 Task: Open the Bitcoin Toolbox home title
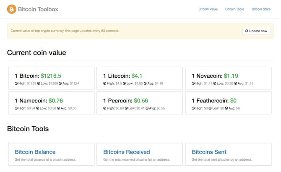coord(38,9)
